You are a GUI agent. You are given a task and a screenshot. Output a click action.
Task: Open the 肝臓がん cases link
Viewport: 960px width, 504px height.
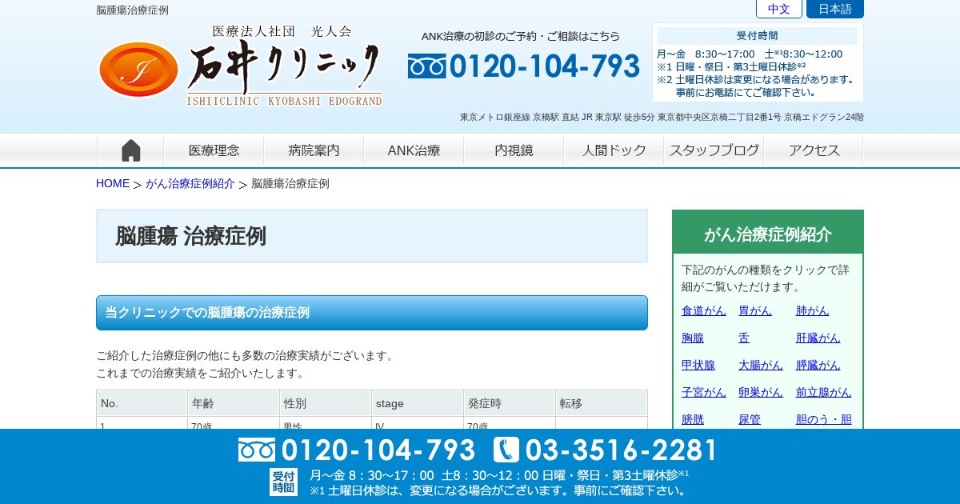pos(818,338)
